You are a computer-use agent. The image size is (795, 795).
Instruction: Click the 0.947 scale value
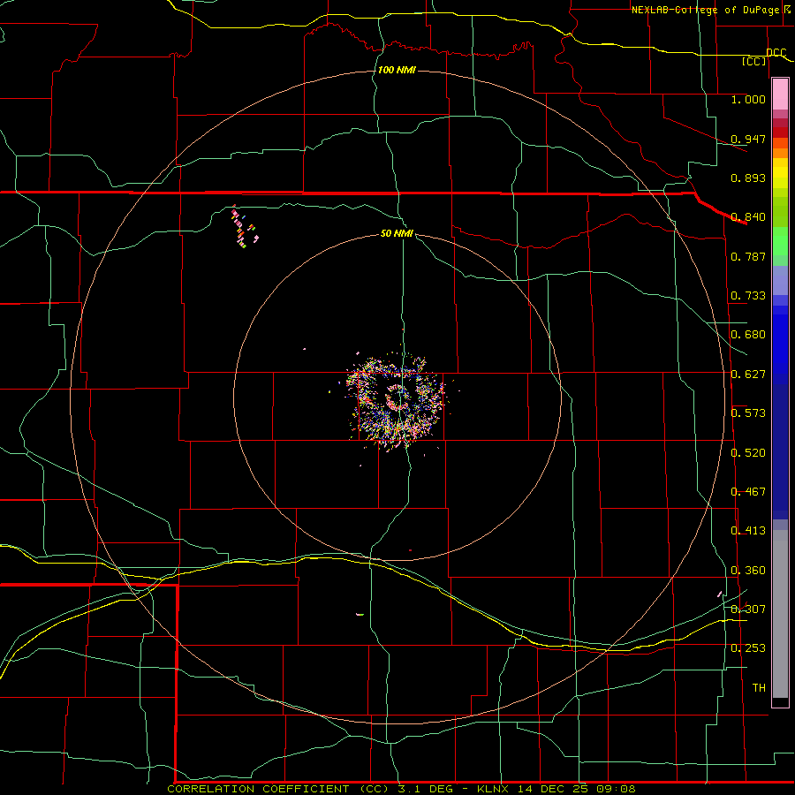click(x=748, y=139)
